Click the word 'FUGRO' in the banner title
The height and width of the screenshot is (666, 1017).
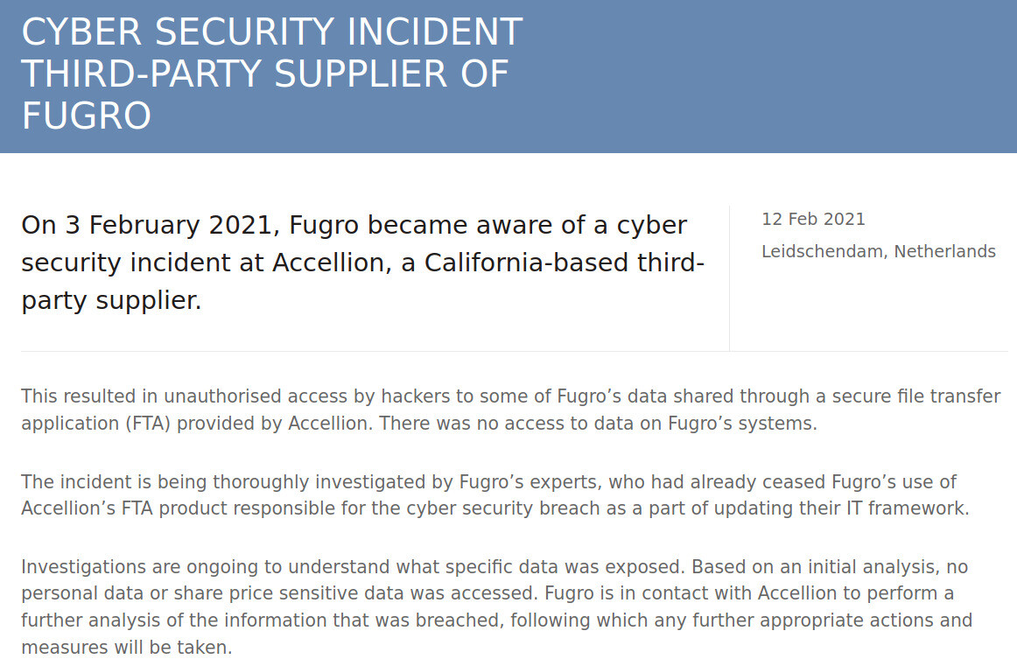(x=87, y=116)
